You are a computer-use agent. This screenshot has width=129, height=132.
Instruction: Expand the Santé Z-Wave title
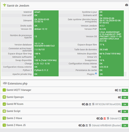click(x=14, y=118)
